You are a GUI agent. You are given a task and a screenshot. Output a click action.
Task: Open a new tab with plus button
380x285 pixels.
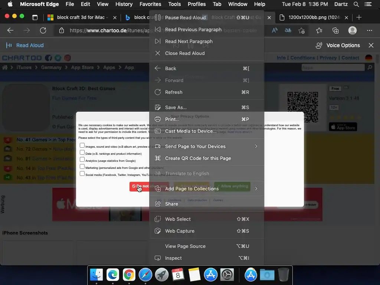[x=359, y=17]
